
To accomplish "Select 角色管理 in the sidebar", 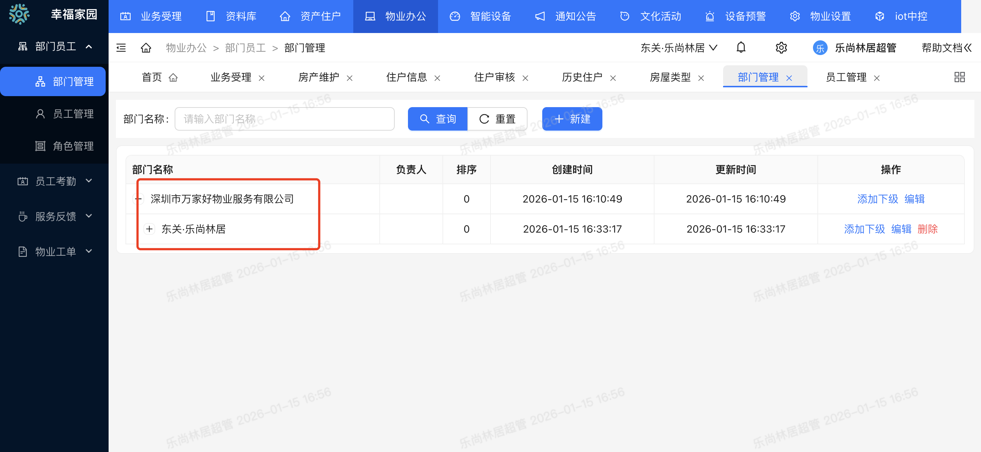I will [x=73, y=146].
